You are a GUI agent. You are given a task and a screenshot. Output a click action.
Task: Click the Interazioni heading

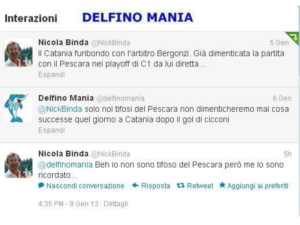[31, 18]
